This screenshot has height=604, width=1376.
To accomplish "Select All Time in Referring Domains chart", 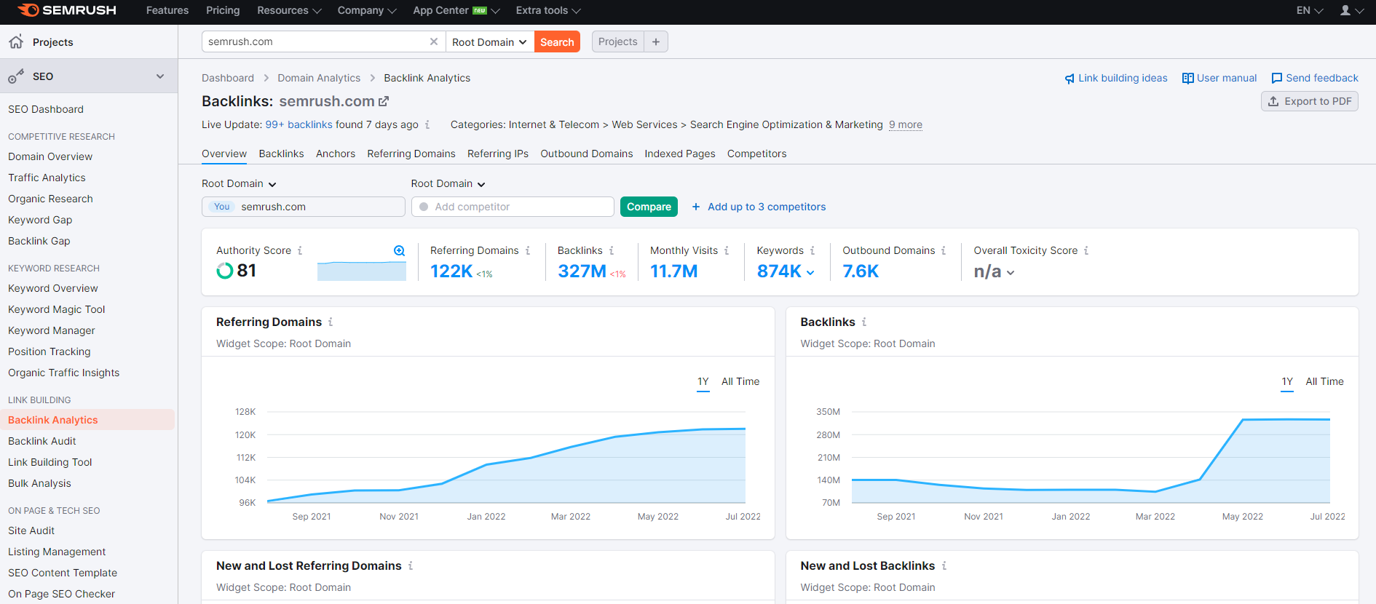I will tap(740, 381).
